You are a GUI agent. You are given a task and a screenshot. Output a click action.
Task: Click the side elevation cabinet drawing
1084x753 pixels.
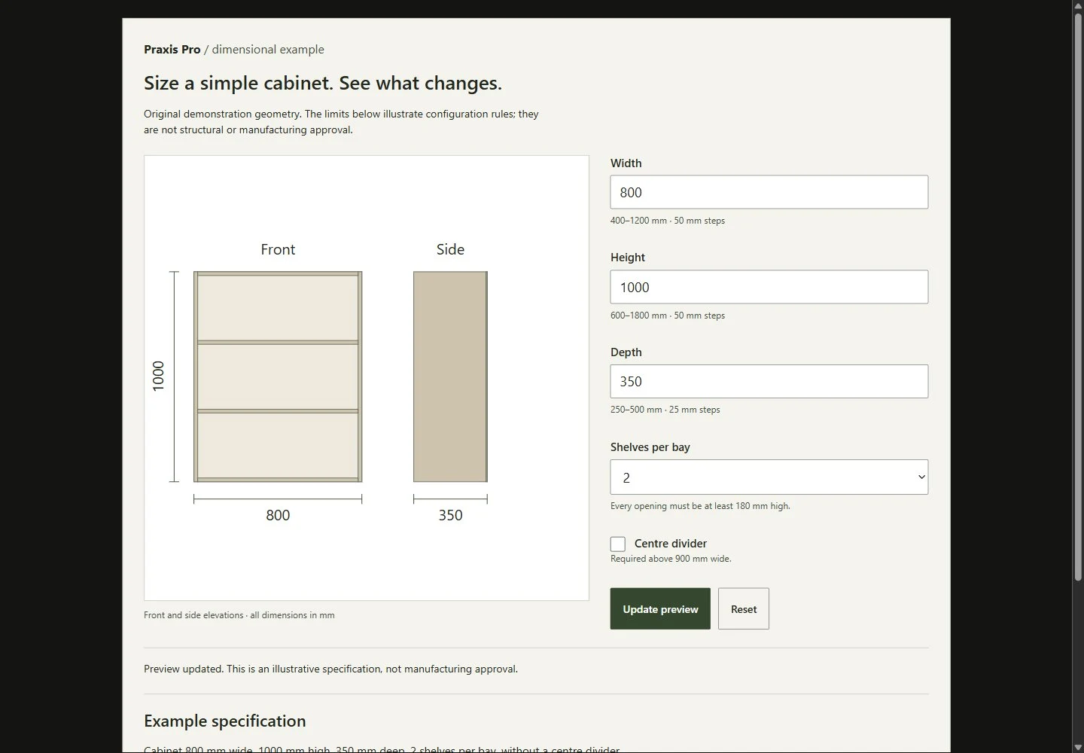click(x=450, y=376)
